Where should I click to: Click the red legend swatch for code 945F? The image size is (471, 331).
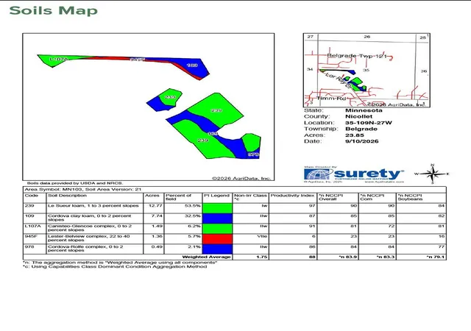(x=217, y=239)
